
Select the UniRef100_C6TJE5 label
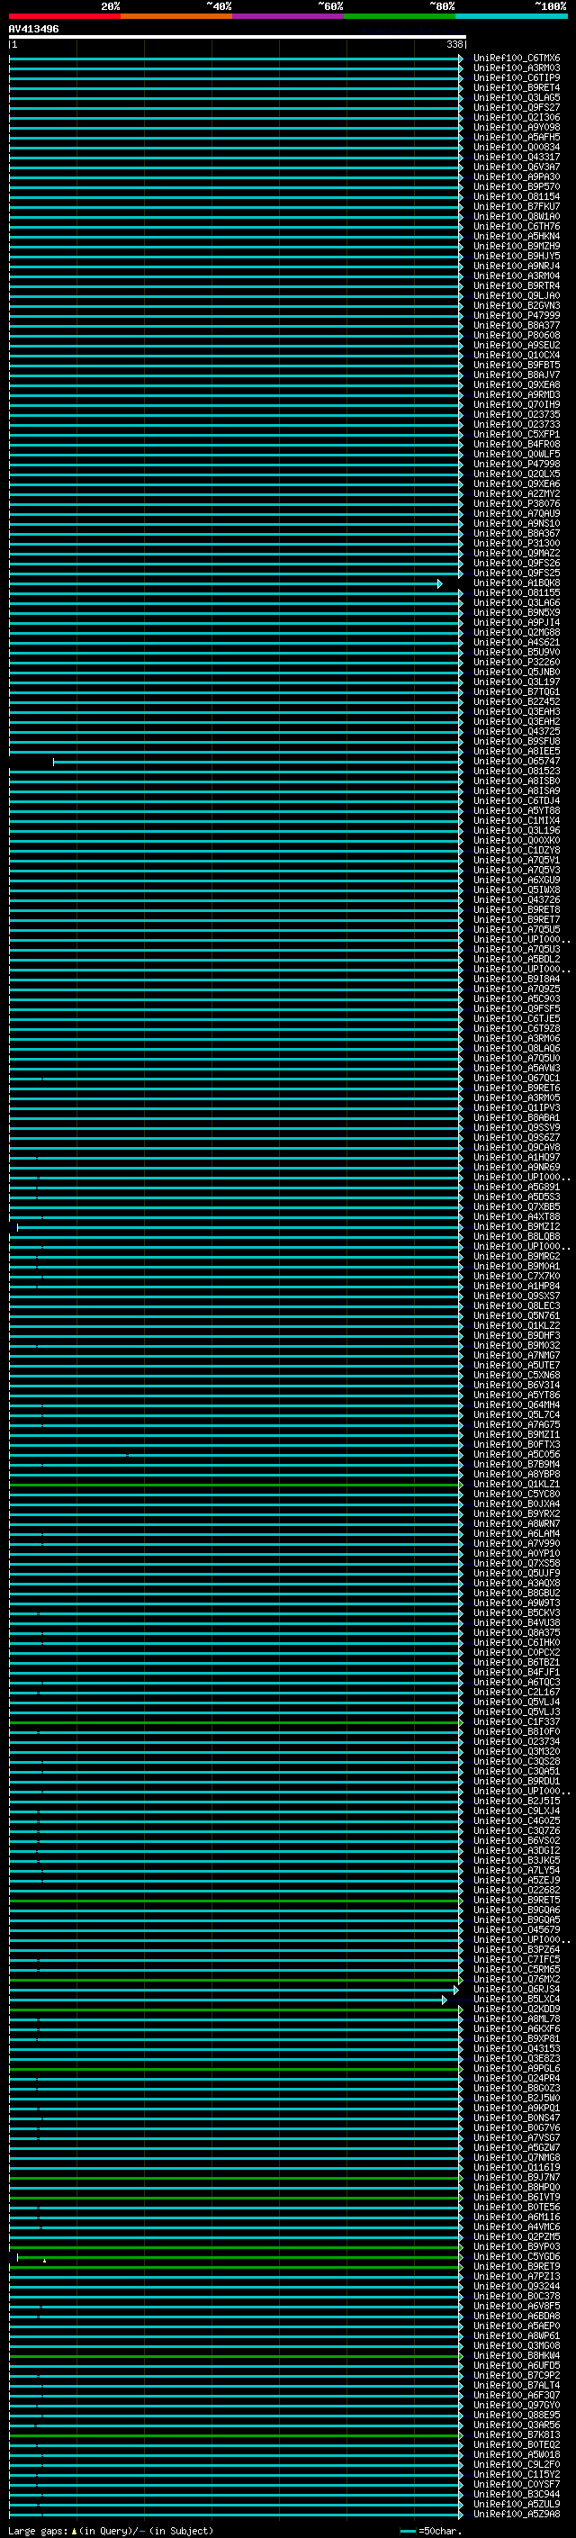(x=517, y=1019)
